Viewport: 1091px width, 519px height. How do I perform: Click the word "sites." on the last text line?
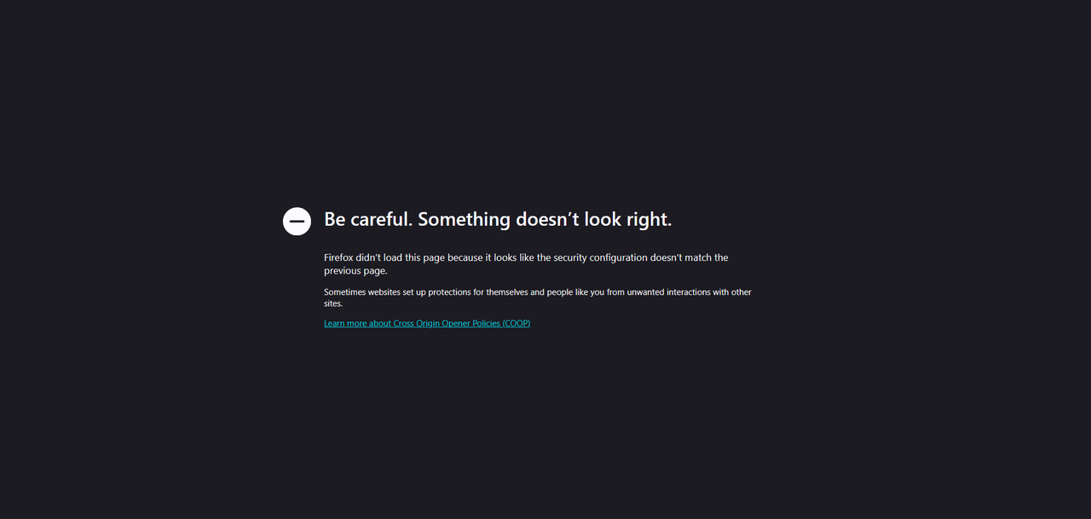click(333, 303)
